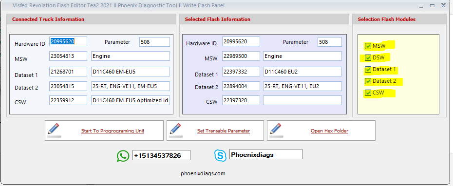Click Set Transable Parameter link
This screenshot has height=186, width=453.
pos(223,131)
